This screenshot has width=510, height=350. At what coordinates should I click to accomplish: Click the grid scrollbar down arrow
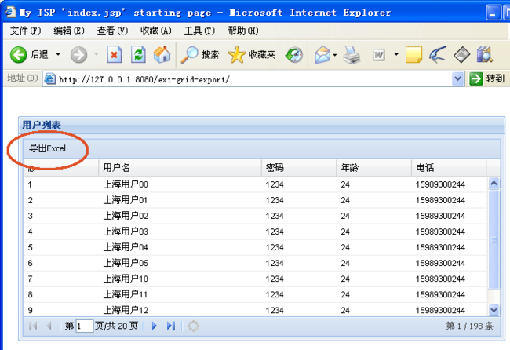[x=494, y=310]
